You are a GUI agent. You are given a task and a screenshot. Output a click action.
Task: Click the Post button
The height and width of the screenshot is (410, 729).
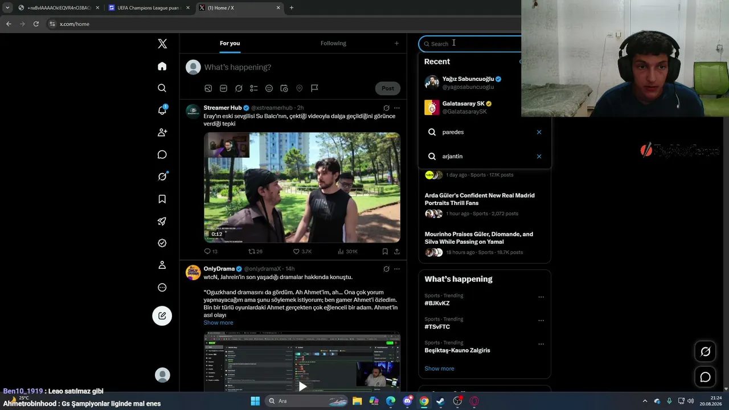pyautogui.click(x=388, y=88)
